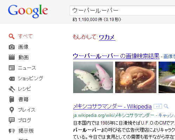Viewport: 175px width, 140px height.
Task: Open the map pin プレイス icon
Action: coord(12,110)
